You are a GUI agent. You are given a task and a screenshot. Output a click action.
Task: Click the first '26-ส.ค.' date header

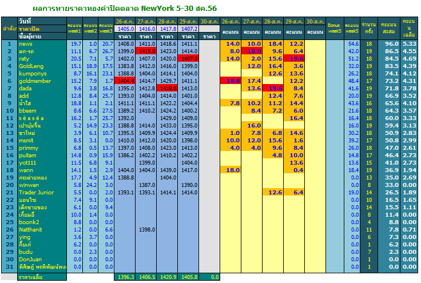(x=125, y=21)
